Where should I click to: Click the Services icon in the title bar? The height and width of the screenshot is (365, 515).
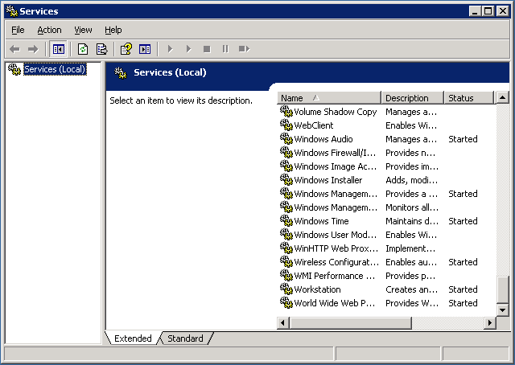point(12,11)
